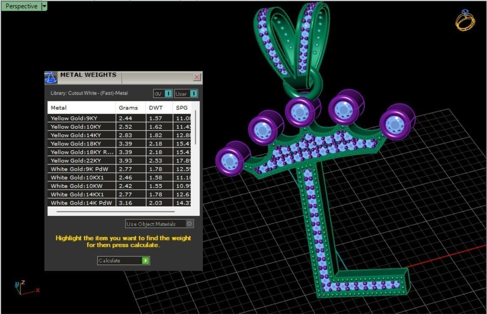
Task: Sort by the SPG column header
Action: click(x=183, y=108)
